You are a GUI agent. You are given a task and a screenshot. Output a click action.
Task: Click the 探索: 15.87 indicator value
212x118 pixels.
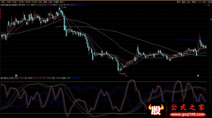19,78
